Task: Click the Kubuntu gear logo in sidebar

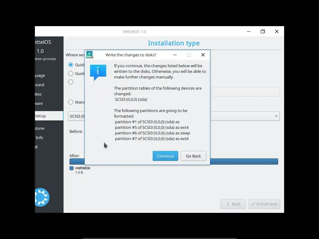Action: (42, 197)
